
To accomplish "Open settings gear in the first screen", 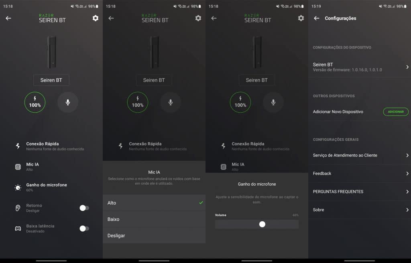I will (x=96, y=18).
